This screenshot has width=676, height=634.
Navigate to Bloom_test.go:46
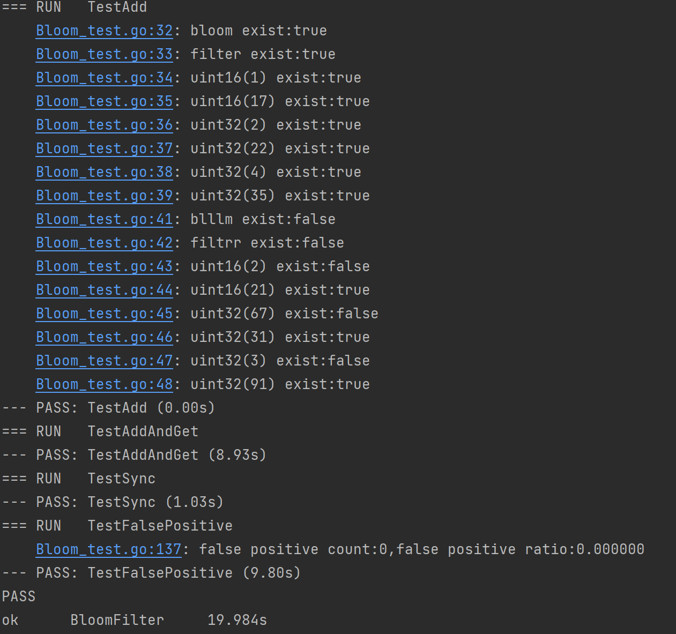pyautogui.click(x=104, y=337)
